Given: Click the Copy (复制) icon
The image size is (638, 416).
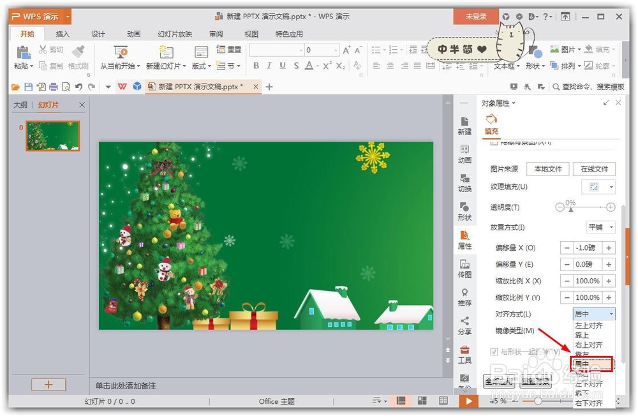Looking at the screenshot, I should click(x=43, y=66).
